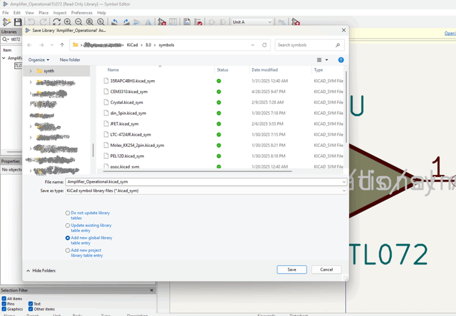The height and width of the screenshot is (316, 456).
Task: Mirror symbol horizontally
Action: 148,22
